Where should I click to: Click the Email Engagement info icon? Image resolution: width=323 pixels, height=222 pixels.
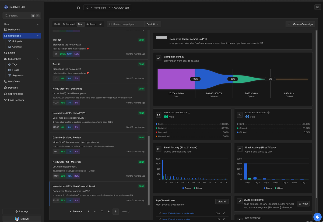[x=268, y=113]
